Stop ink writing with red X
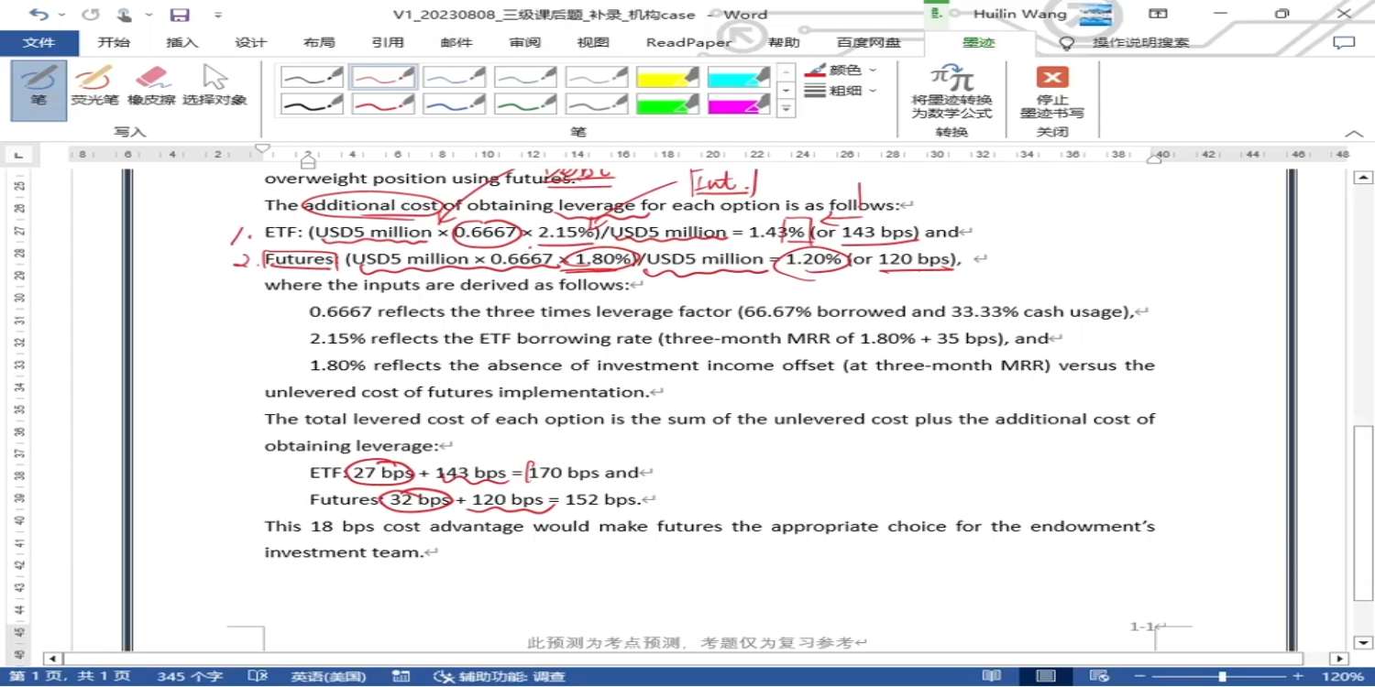Image resolution: width=1375 pixels, height=687 pixels. tap(1052, 92)
